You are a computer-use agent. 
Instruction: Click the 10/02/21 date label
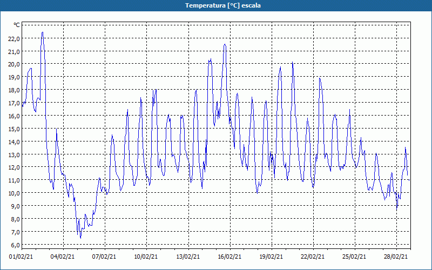(146, 257)
